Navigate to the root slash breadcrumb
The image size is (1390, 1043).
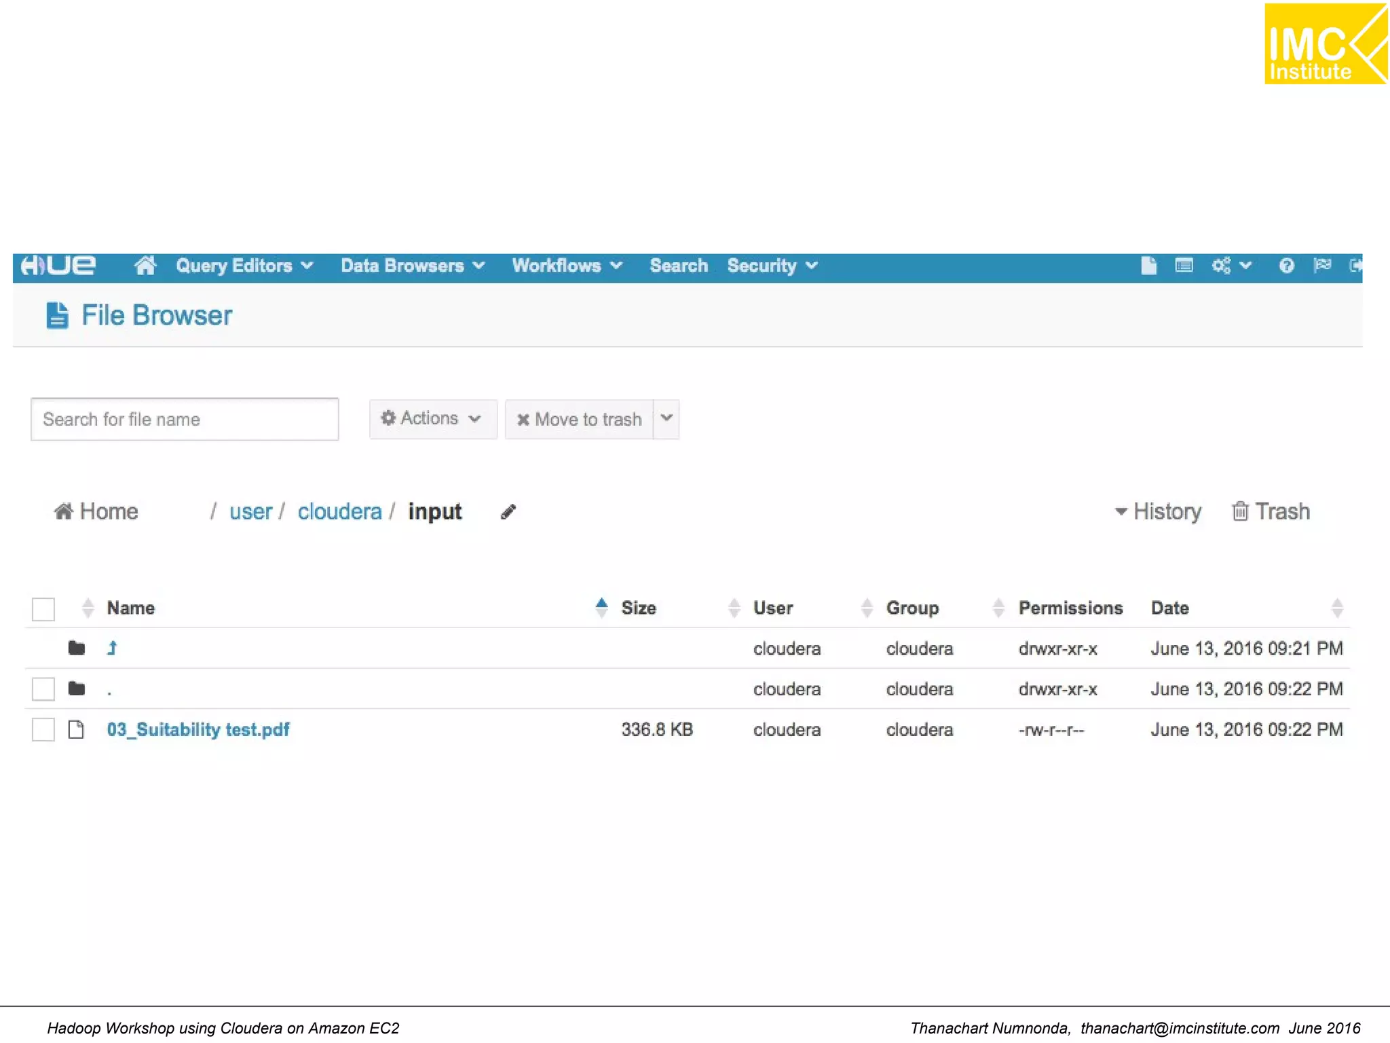(213, 511)
